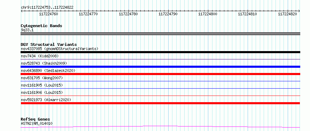This screenshot has height=131, width=310.
Task: Click variant label nsv1161905 (Lou2015)
Action: coord(42,85)
